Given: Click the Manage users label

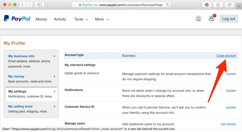Looking at the screenshot, I should 75,123.
